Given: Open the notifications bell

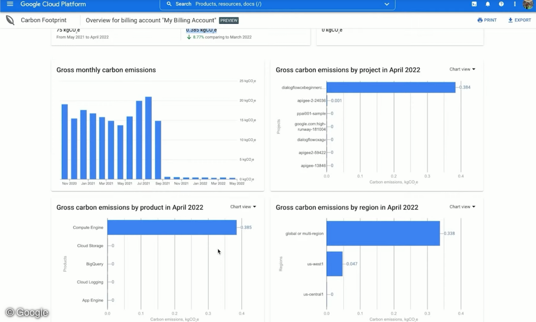Looking at the screenshot, I should tap(488, 4).
